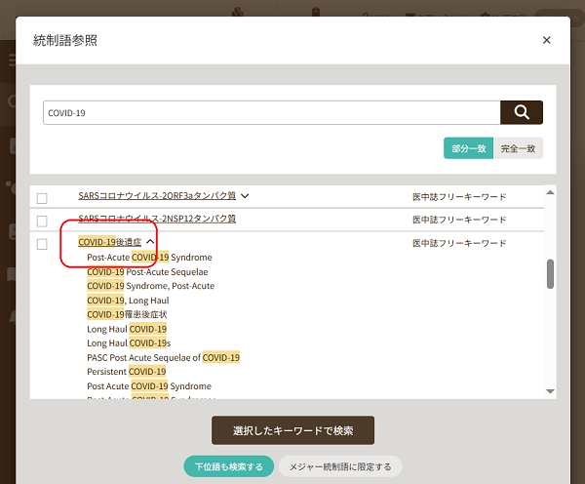This screenshot has width=585, height=484.
Task: Select PASC Post Acute Sequelae of COVID-19
Action: 163,357
